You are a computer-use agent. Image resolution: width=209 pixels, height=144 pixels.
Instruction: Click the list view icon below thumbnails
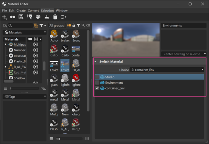coord(51,138)
